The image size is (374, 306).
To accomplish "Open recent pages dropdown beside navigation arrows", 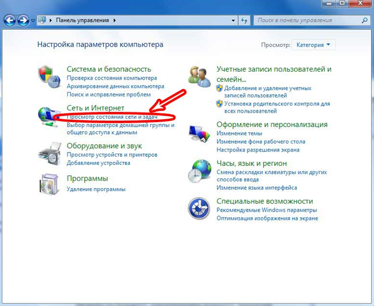I will 33,20.
